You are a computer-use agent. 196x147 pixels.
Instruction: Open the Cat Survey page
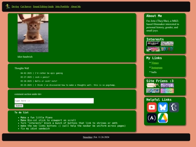click(26, 7)
